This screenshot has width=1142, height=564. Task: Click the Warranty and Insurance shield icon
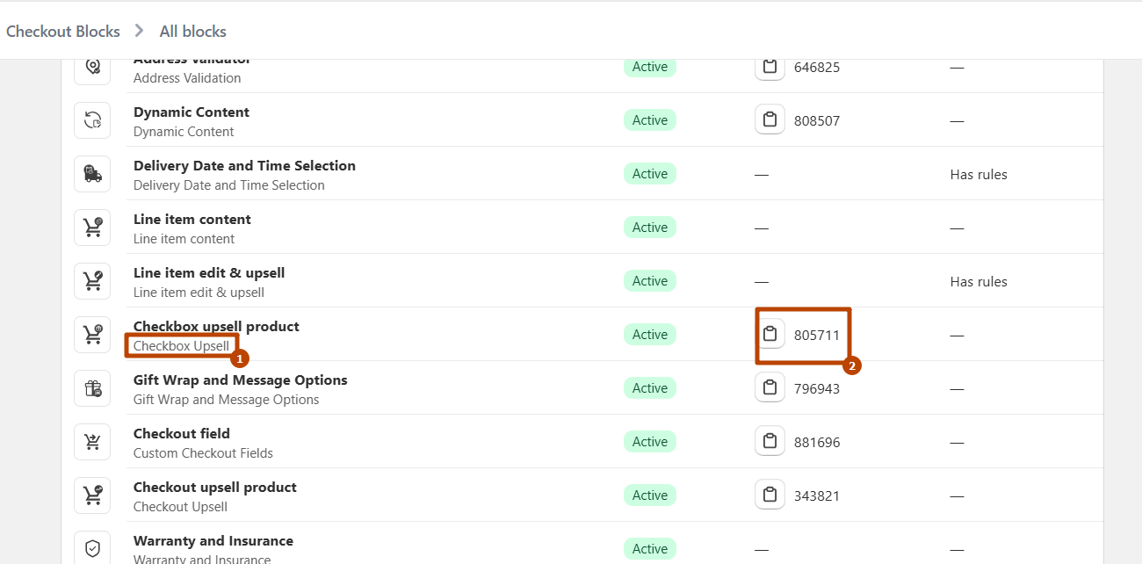(92, 549)
